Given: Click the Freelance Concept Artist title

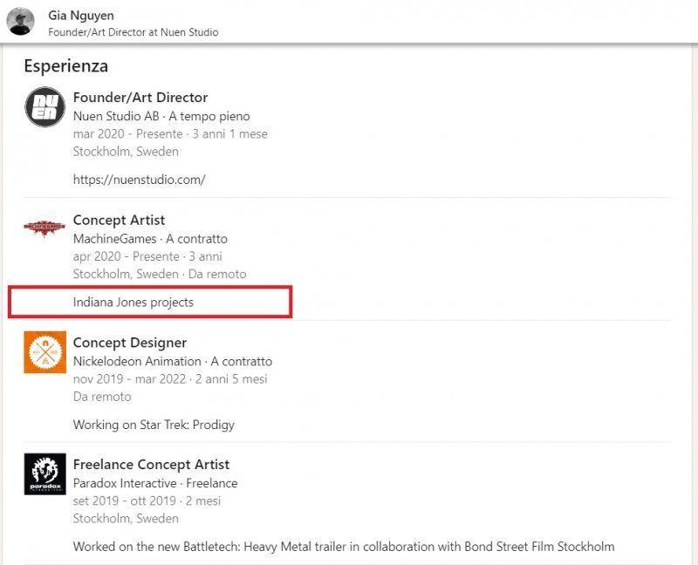Looking at the screenshot, I should [x=150, y=465].
